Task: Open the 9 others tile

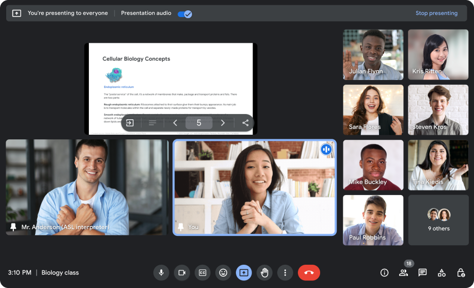Action: (438, 220)
